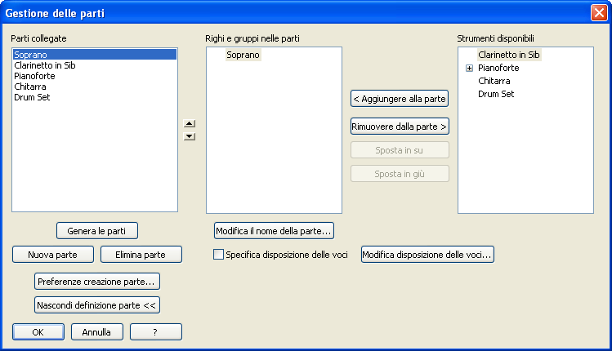This screenshot has width=612, height=351.
Task: Enable Specifica disposizione delle voci checkbox
Action: pos(218,255)
